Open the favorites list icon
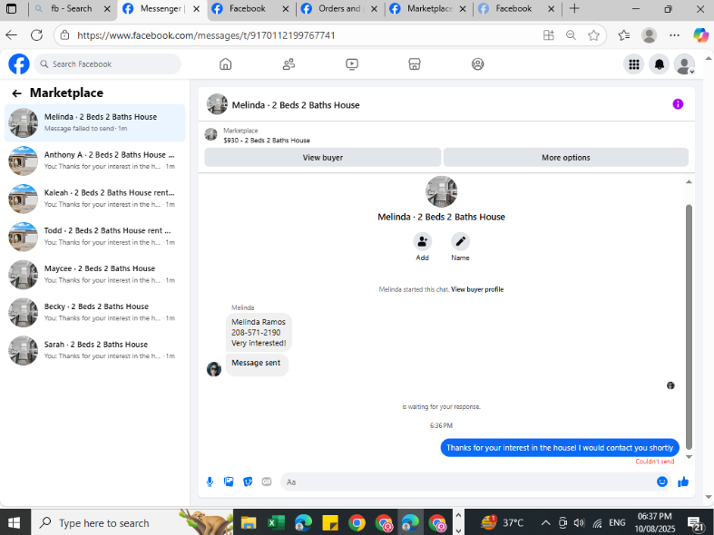Image resolution: width=714 pixels, height=535 pixels. click(x=624, y=35)
